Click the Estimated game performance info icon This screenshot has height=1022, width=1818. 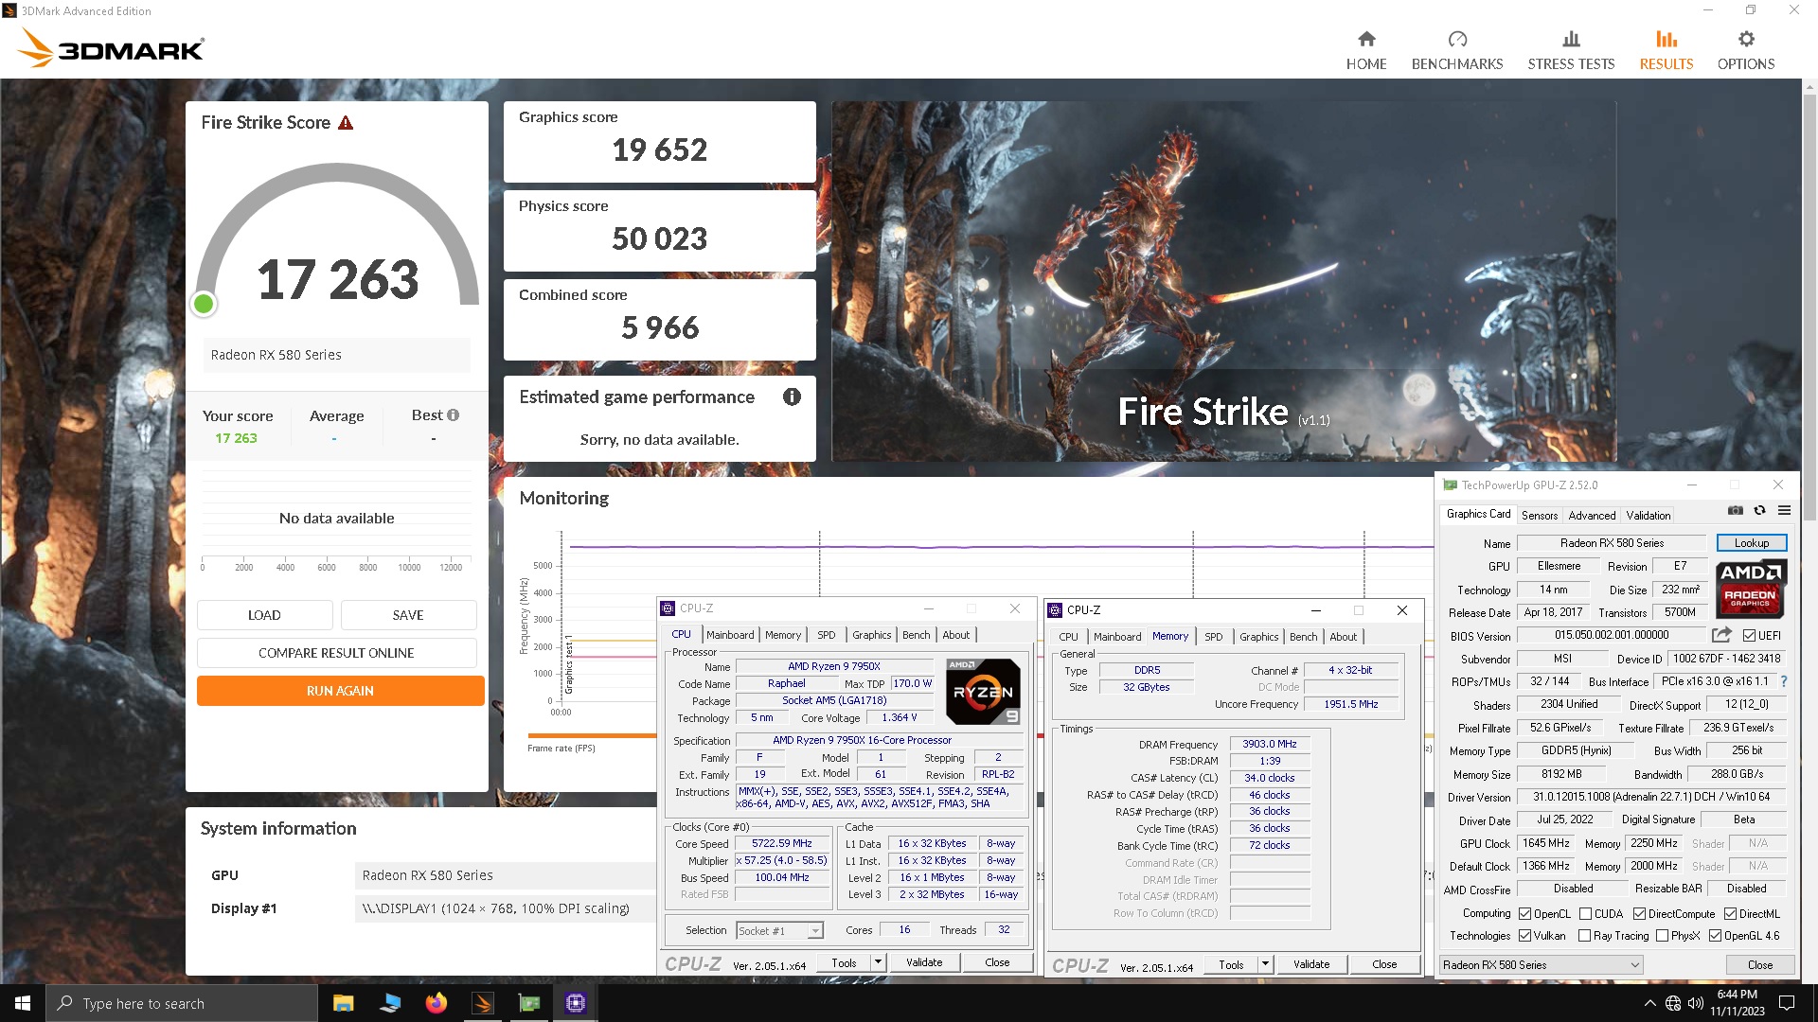792,397
